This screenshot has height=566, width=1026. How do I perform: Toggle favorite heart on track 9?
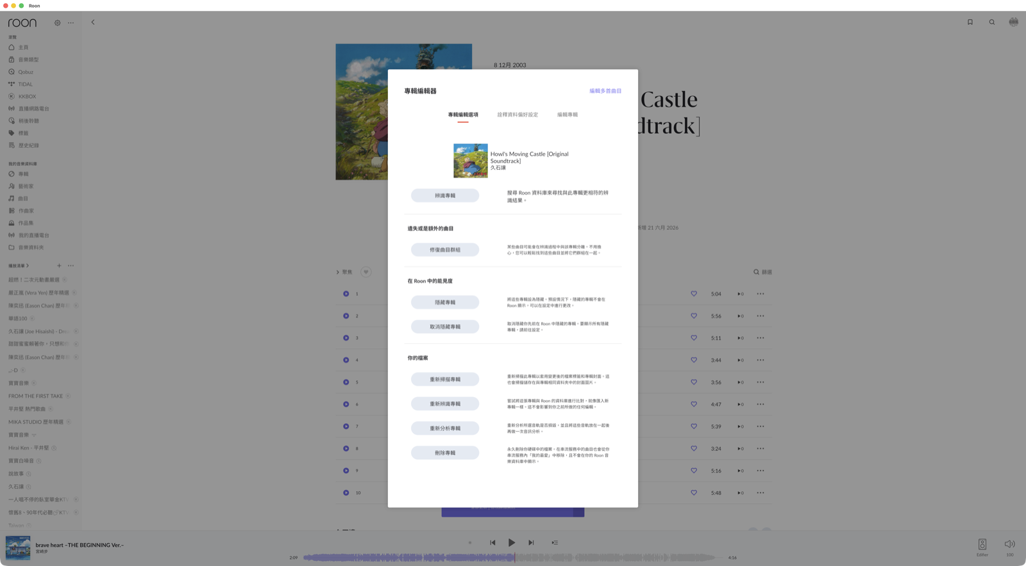694,471
